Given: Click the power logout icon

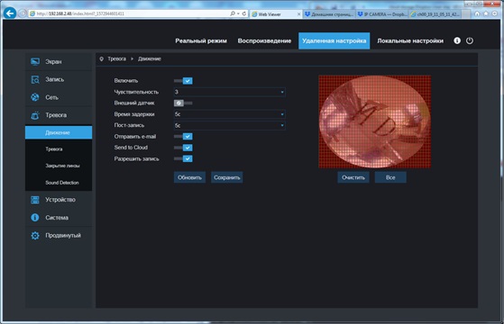Looking at the screenshot, I should tap(470, 40).
